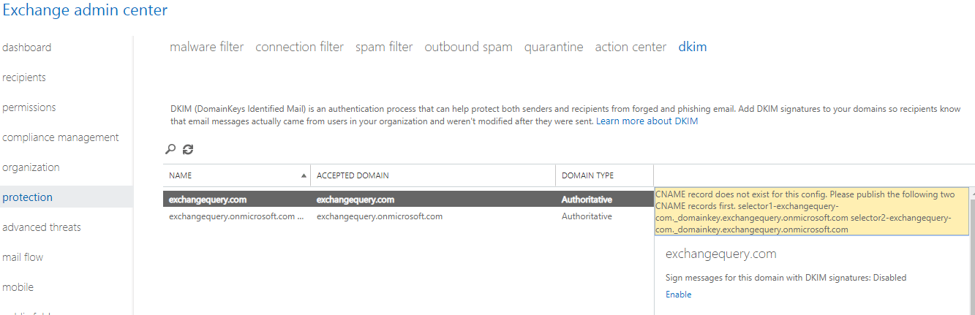
Task: Go to quarantine tab
Action: pyautogui.click(x=554, y=47)
